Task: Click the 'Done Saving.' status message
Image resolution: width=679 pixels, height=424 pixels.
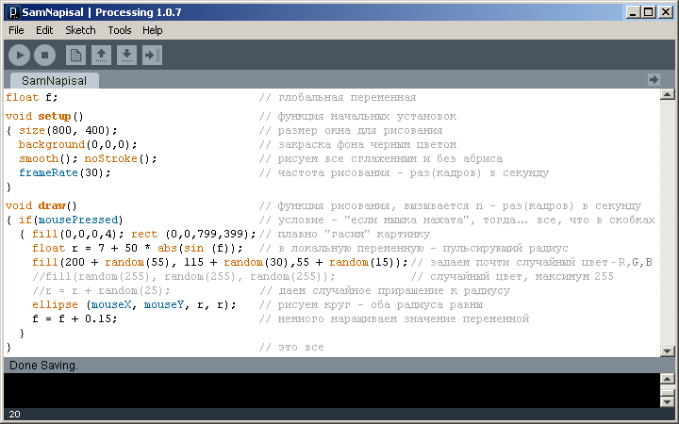Action: coord(43,366)
